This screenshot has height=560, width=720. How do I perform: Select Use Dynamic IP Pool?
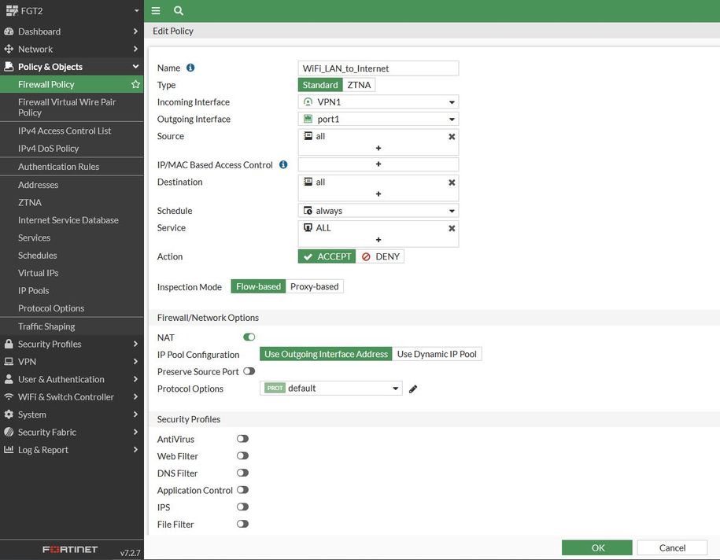click(437, 354)
